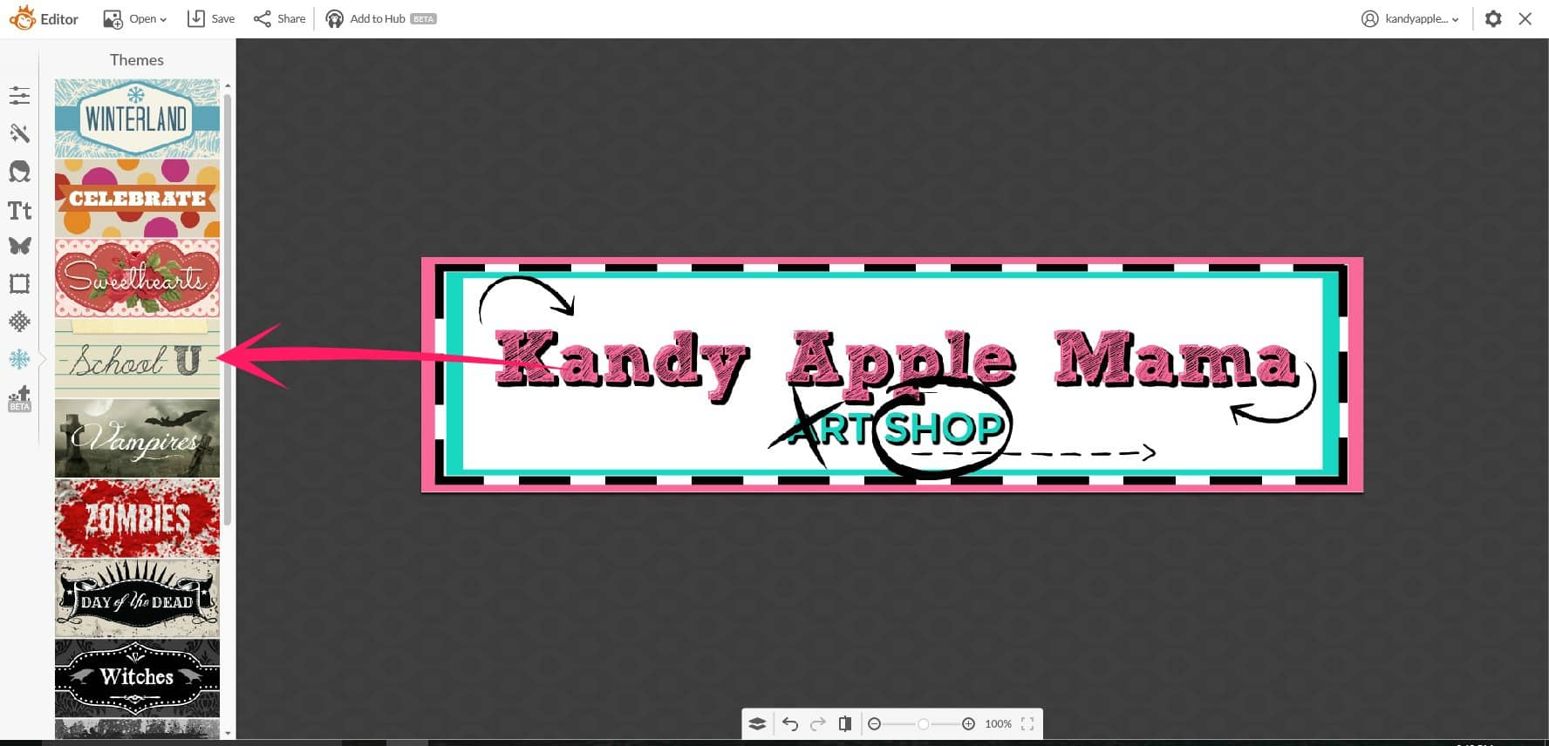Image resolution: width=1549 pixels, height=746 pixels.
Task: Add image to Hub
Action: point(380,18)
